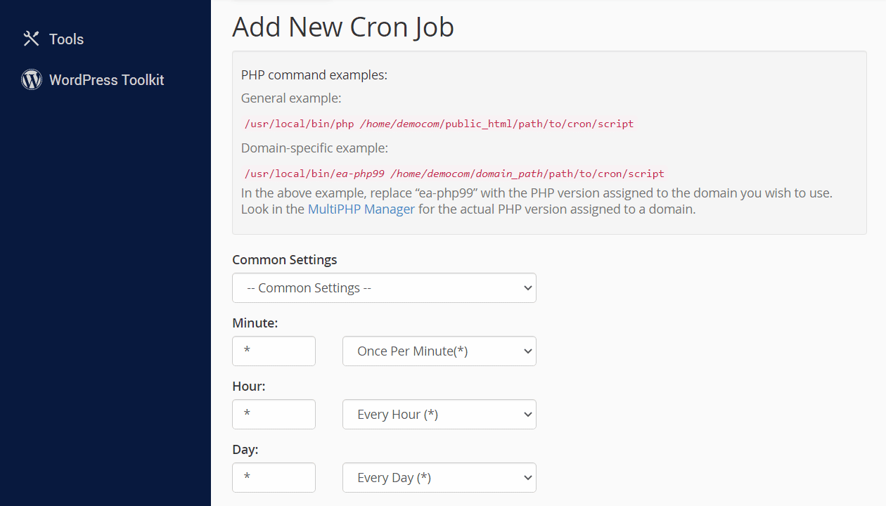Open the WordPress Toolkit menu item
The height and width of the screenshot is (506, 886).
coord(106,80)
